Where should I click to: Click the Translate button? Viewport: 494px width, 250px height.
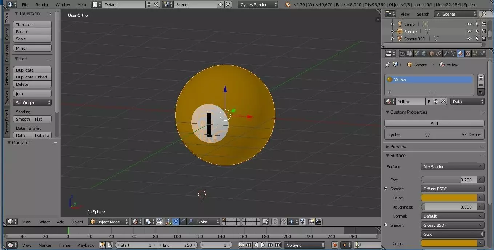click(32, 25)
